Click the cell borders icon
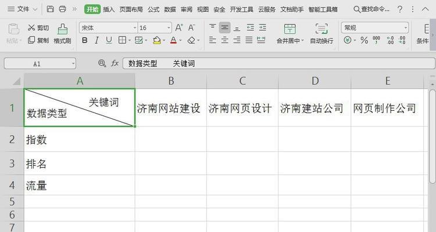The image size is (436, 232). coord(122,40)
